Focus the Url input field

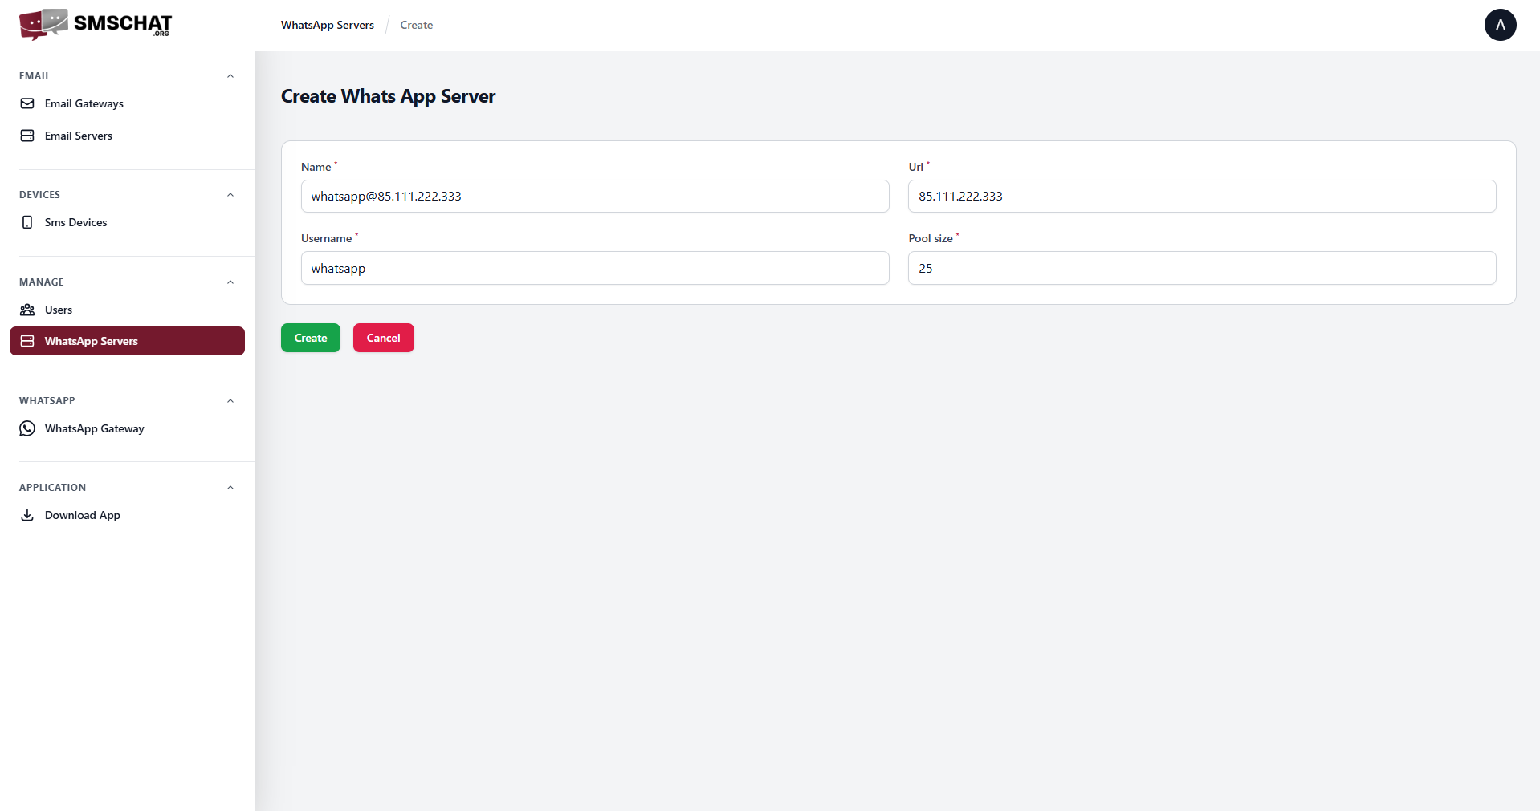[1202, 197]
